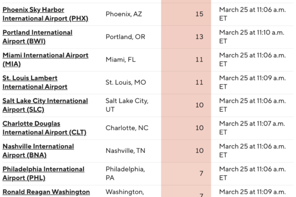This screenshot has width=296, height=197.
Task: Open Miami International Airport (MIA) link
Action: (x=45, y=59)
